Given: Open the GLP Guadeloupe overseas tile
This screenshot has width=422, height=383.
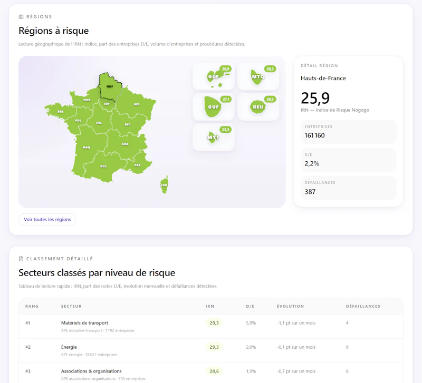Looking at the screenshot, I should (x=214, y=76).
